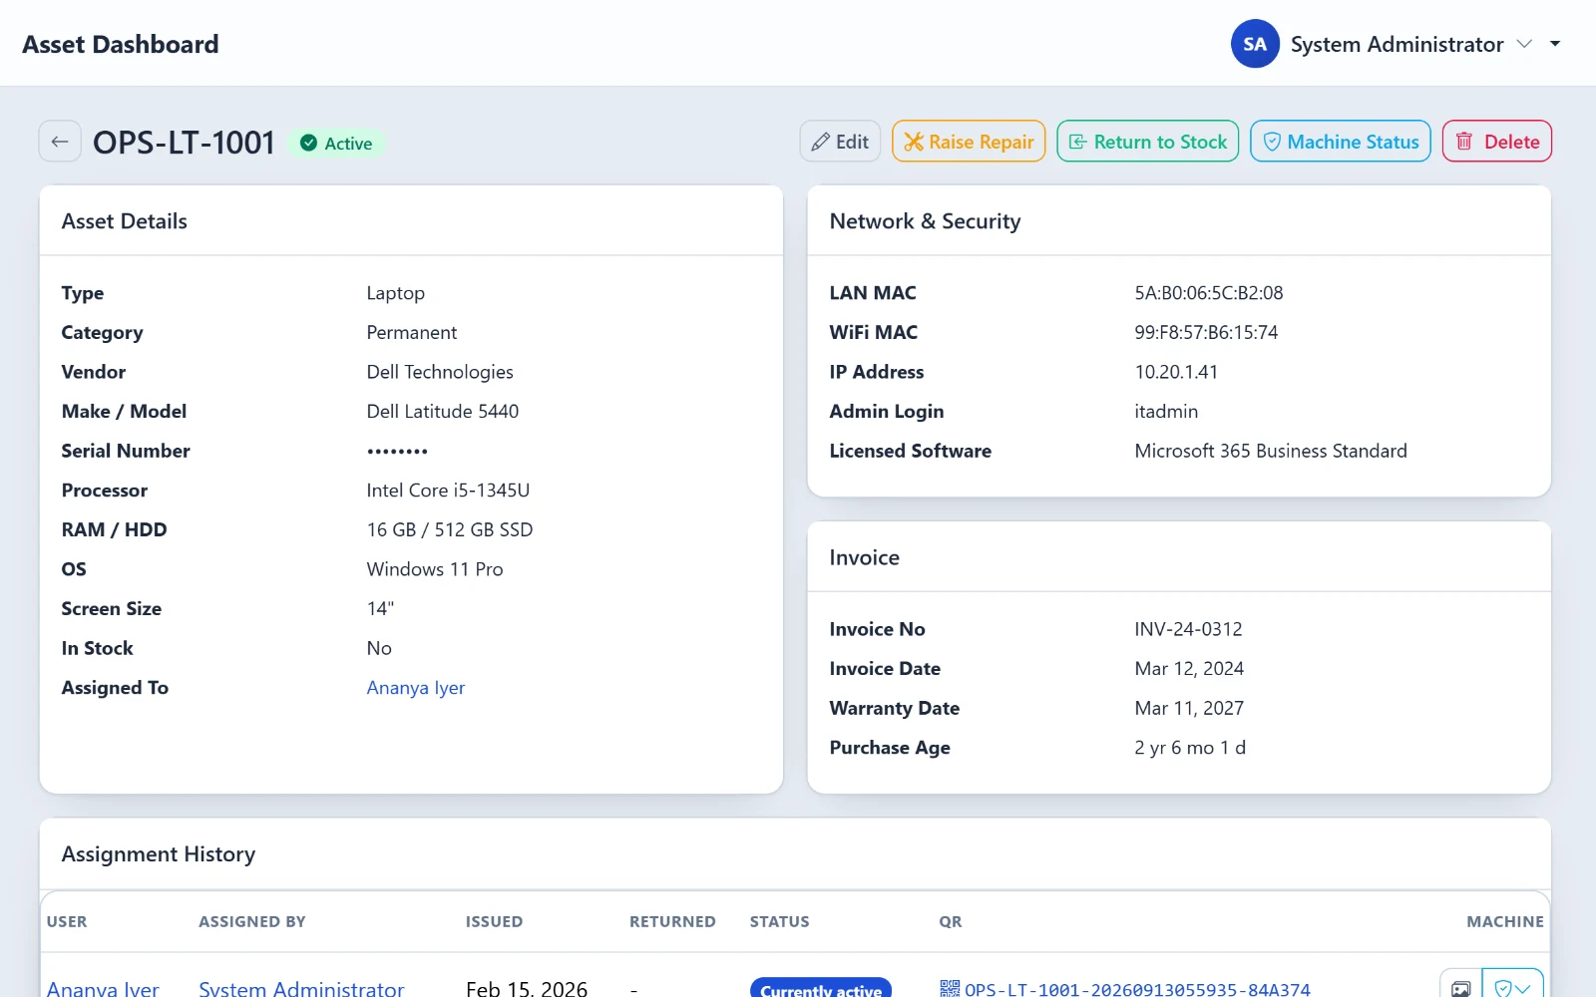Click the Currently active status badge
The height and width of the screenshot is (997, 1596).
coord(821,988)
